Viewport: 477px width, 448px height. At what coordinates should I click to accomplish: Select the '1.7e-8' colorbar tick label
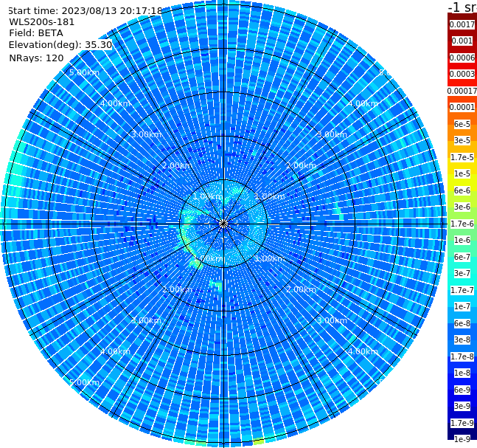[462, 356]
